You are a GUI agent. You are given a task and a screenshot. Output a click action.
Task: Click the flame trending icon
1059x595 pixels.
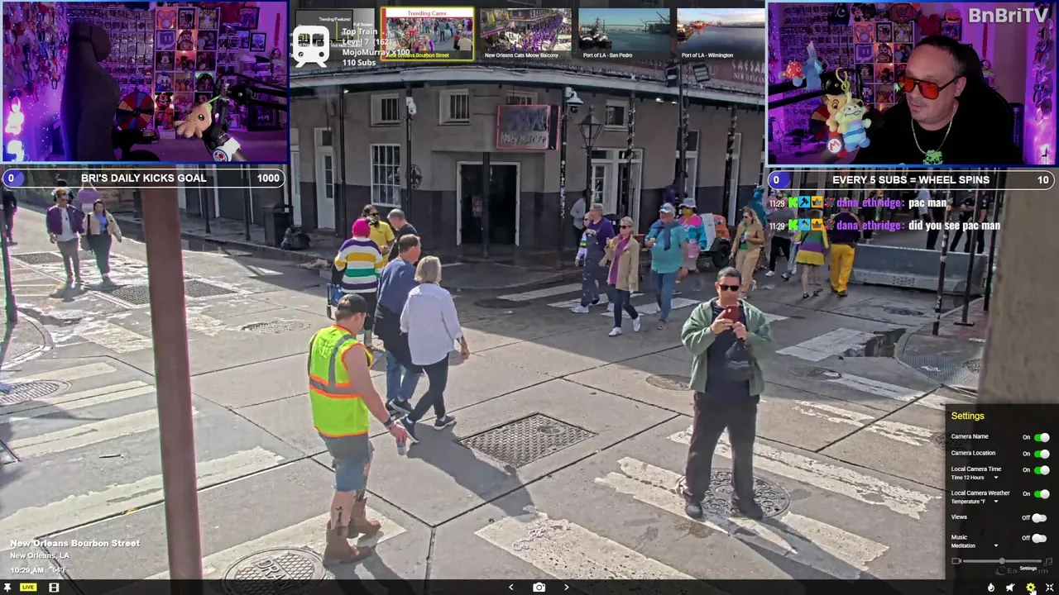991,588
